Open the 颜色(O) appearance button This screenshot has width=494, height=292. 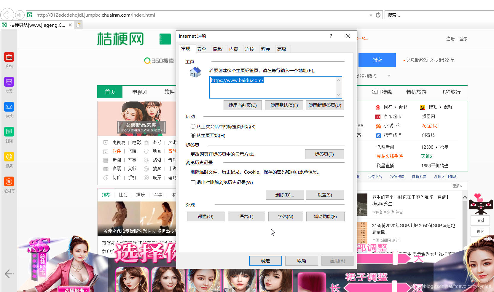point(206,217)
